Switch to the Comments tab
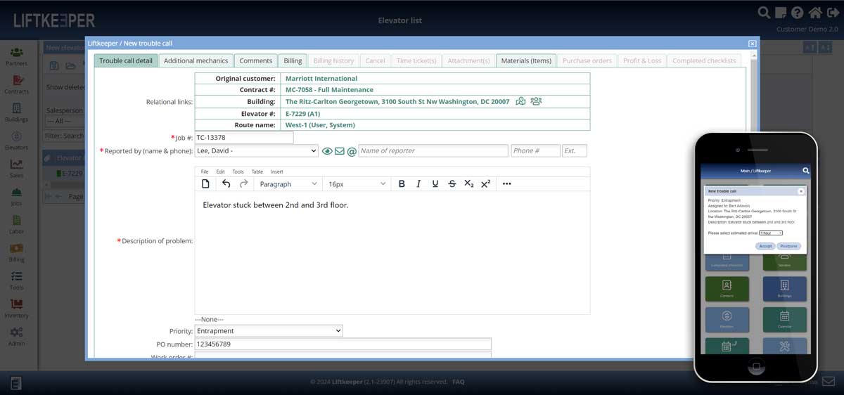The height and width of the screenshot is (395, 844). 256,60
